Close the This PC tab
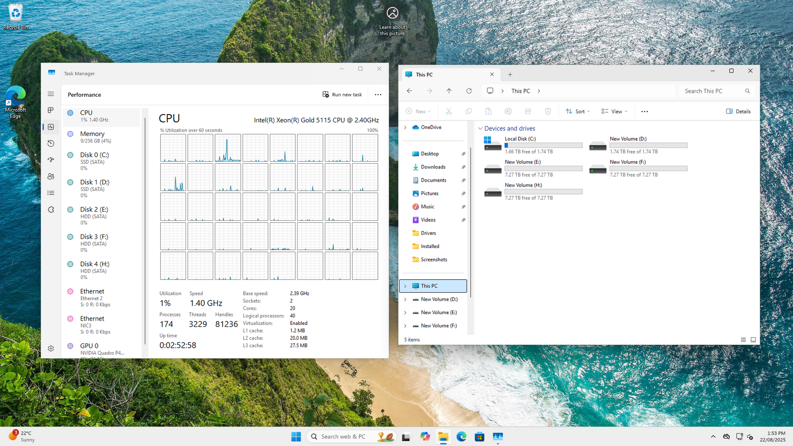 point(492,74)
